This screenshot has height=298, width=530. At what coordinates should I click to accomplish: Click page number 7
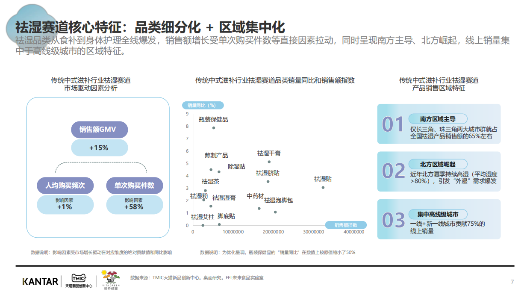pos(512,281)
